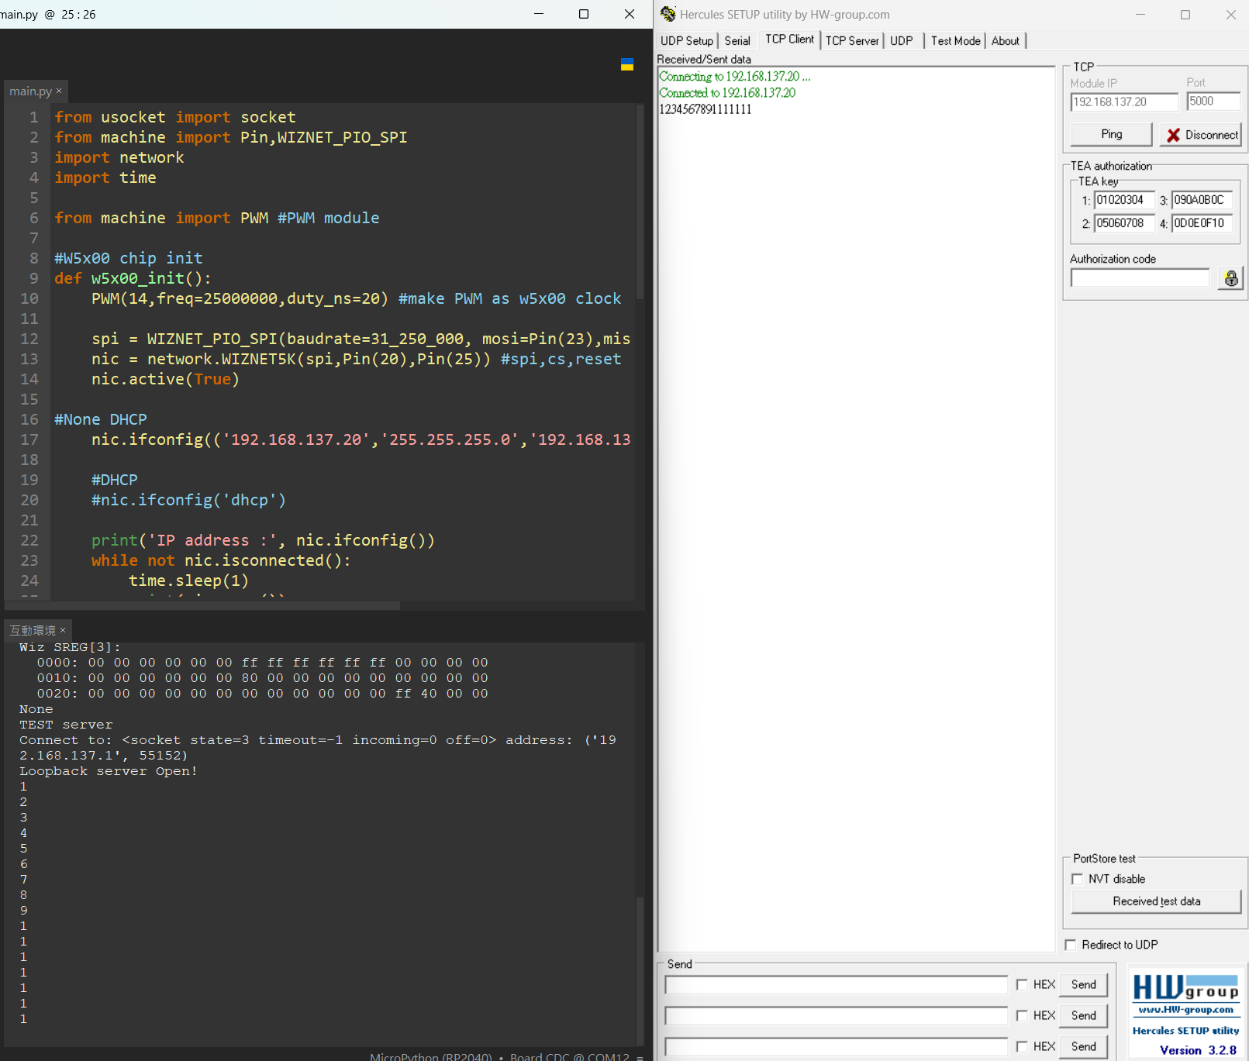This screenshot has height=1061, width=1249.
Task: Select the UDP tab
Action: (902, 41)
